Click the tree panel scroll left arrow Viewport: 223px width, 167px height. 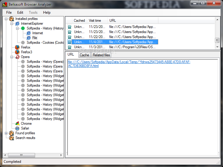(x=5, y=155)
